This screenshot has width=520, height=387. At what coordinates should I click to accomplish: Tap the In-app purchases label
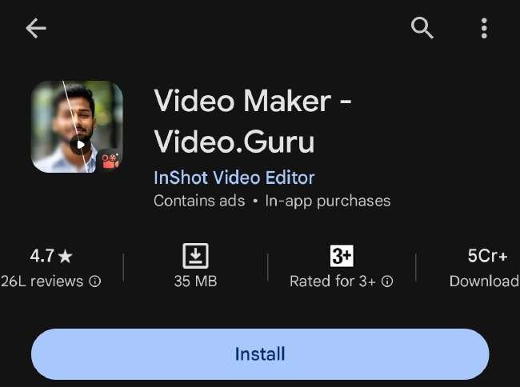[x=328, y=201]
